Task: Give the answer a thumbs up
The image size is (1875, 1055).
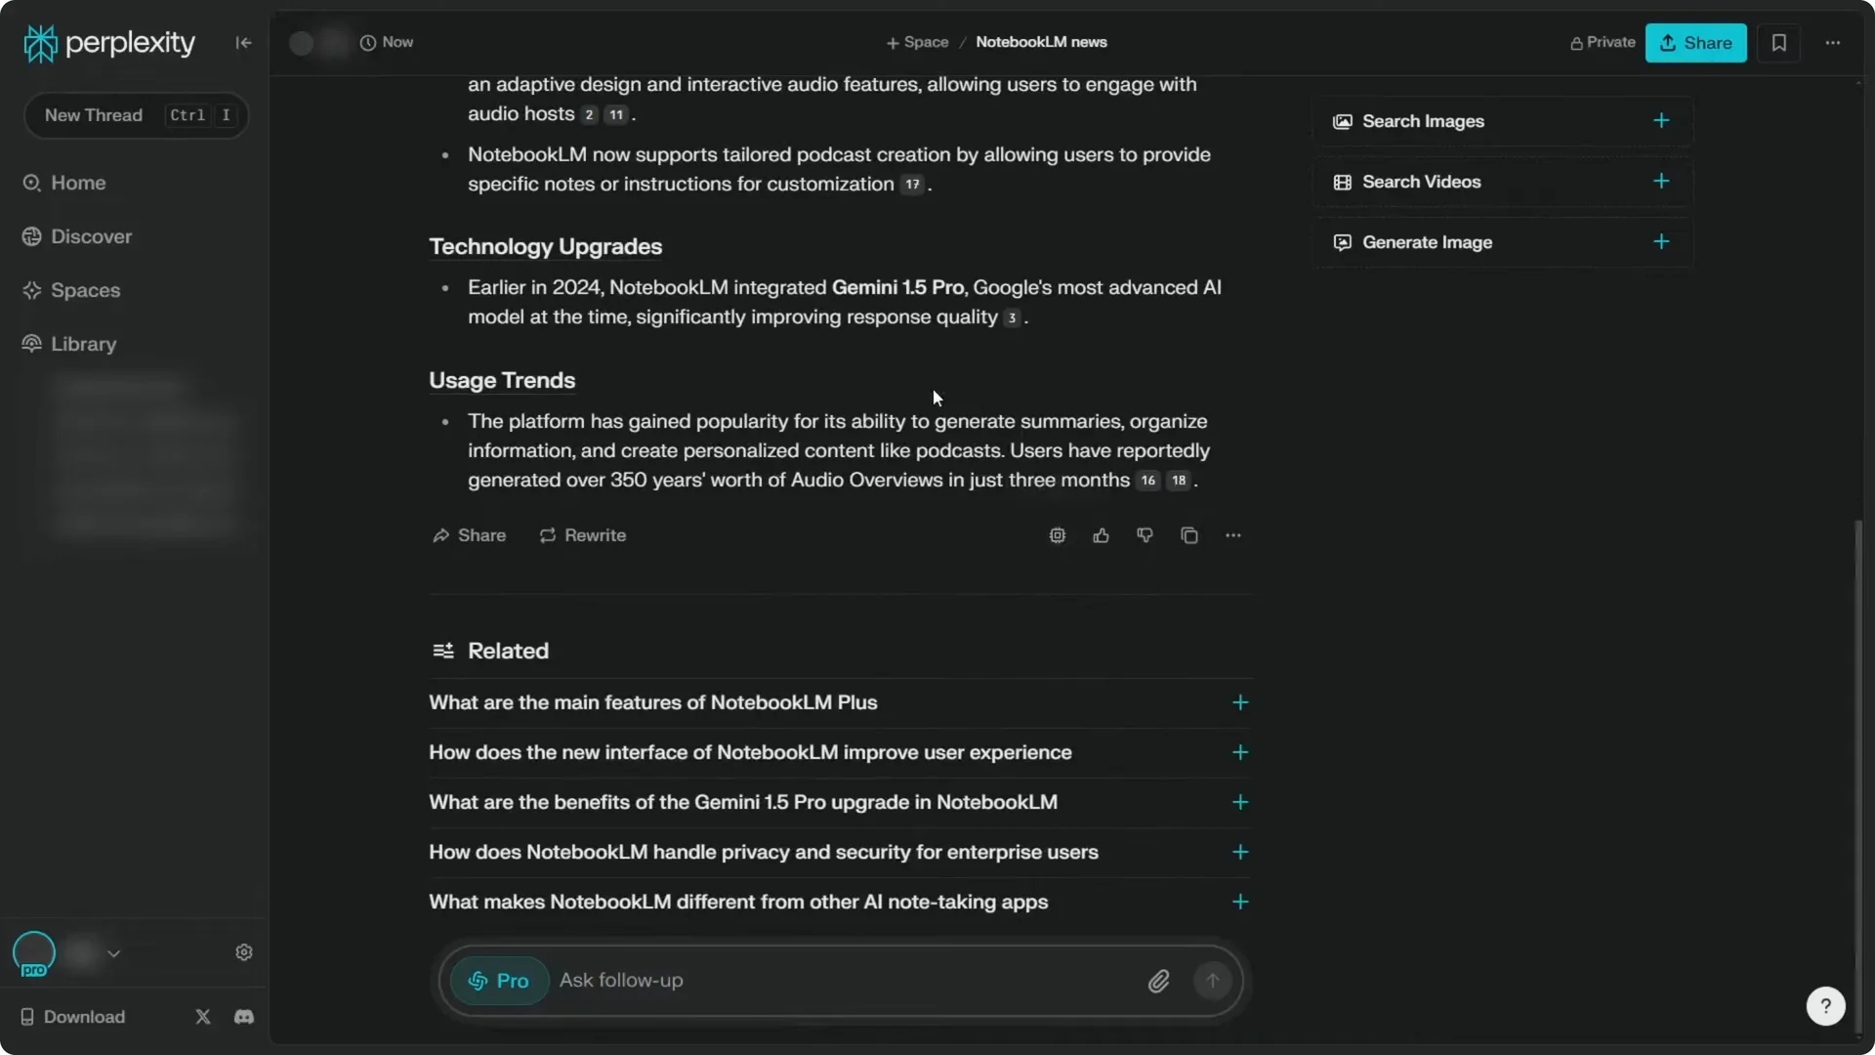Action: pyautogui.click(x=1101, y=535)
